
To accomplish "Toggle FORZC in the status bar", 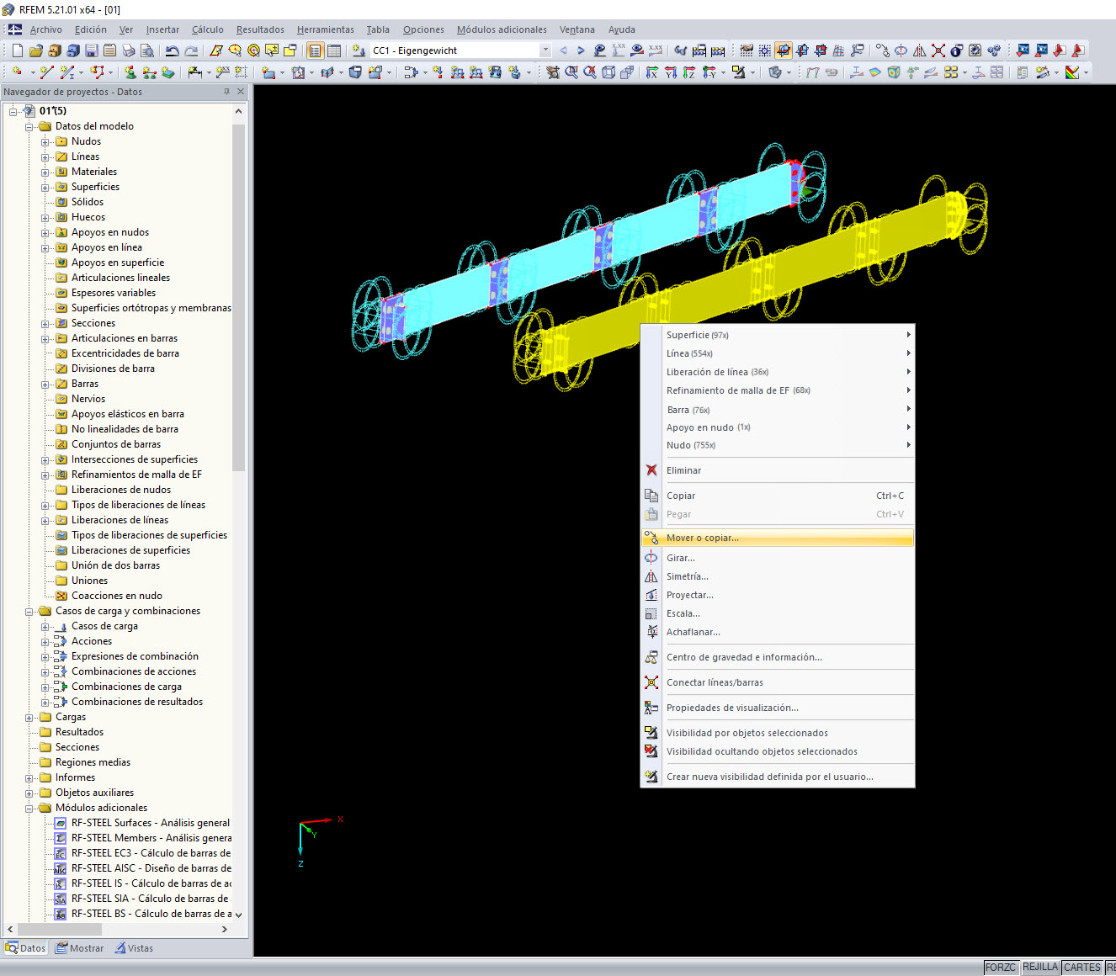I will coord(1001,968).
